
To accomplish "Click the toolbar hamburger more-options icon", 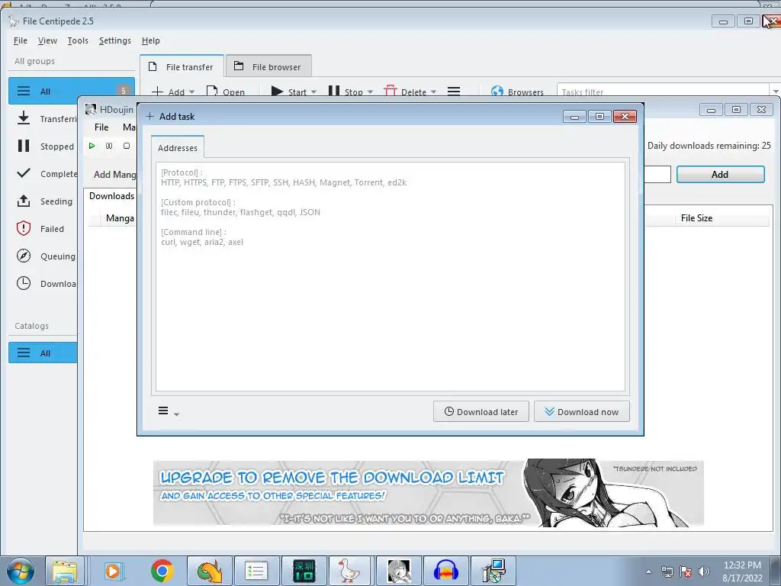I will coord(454,92).
